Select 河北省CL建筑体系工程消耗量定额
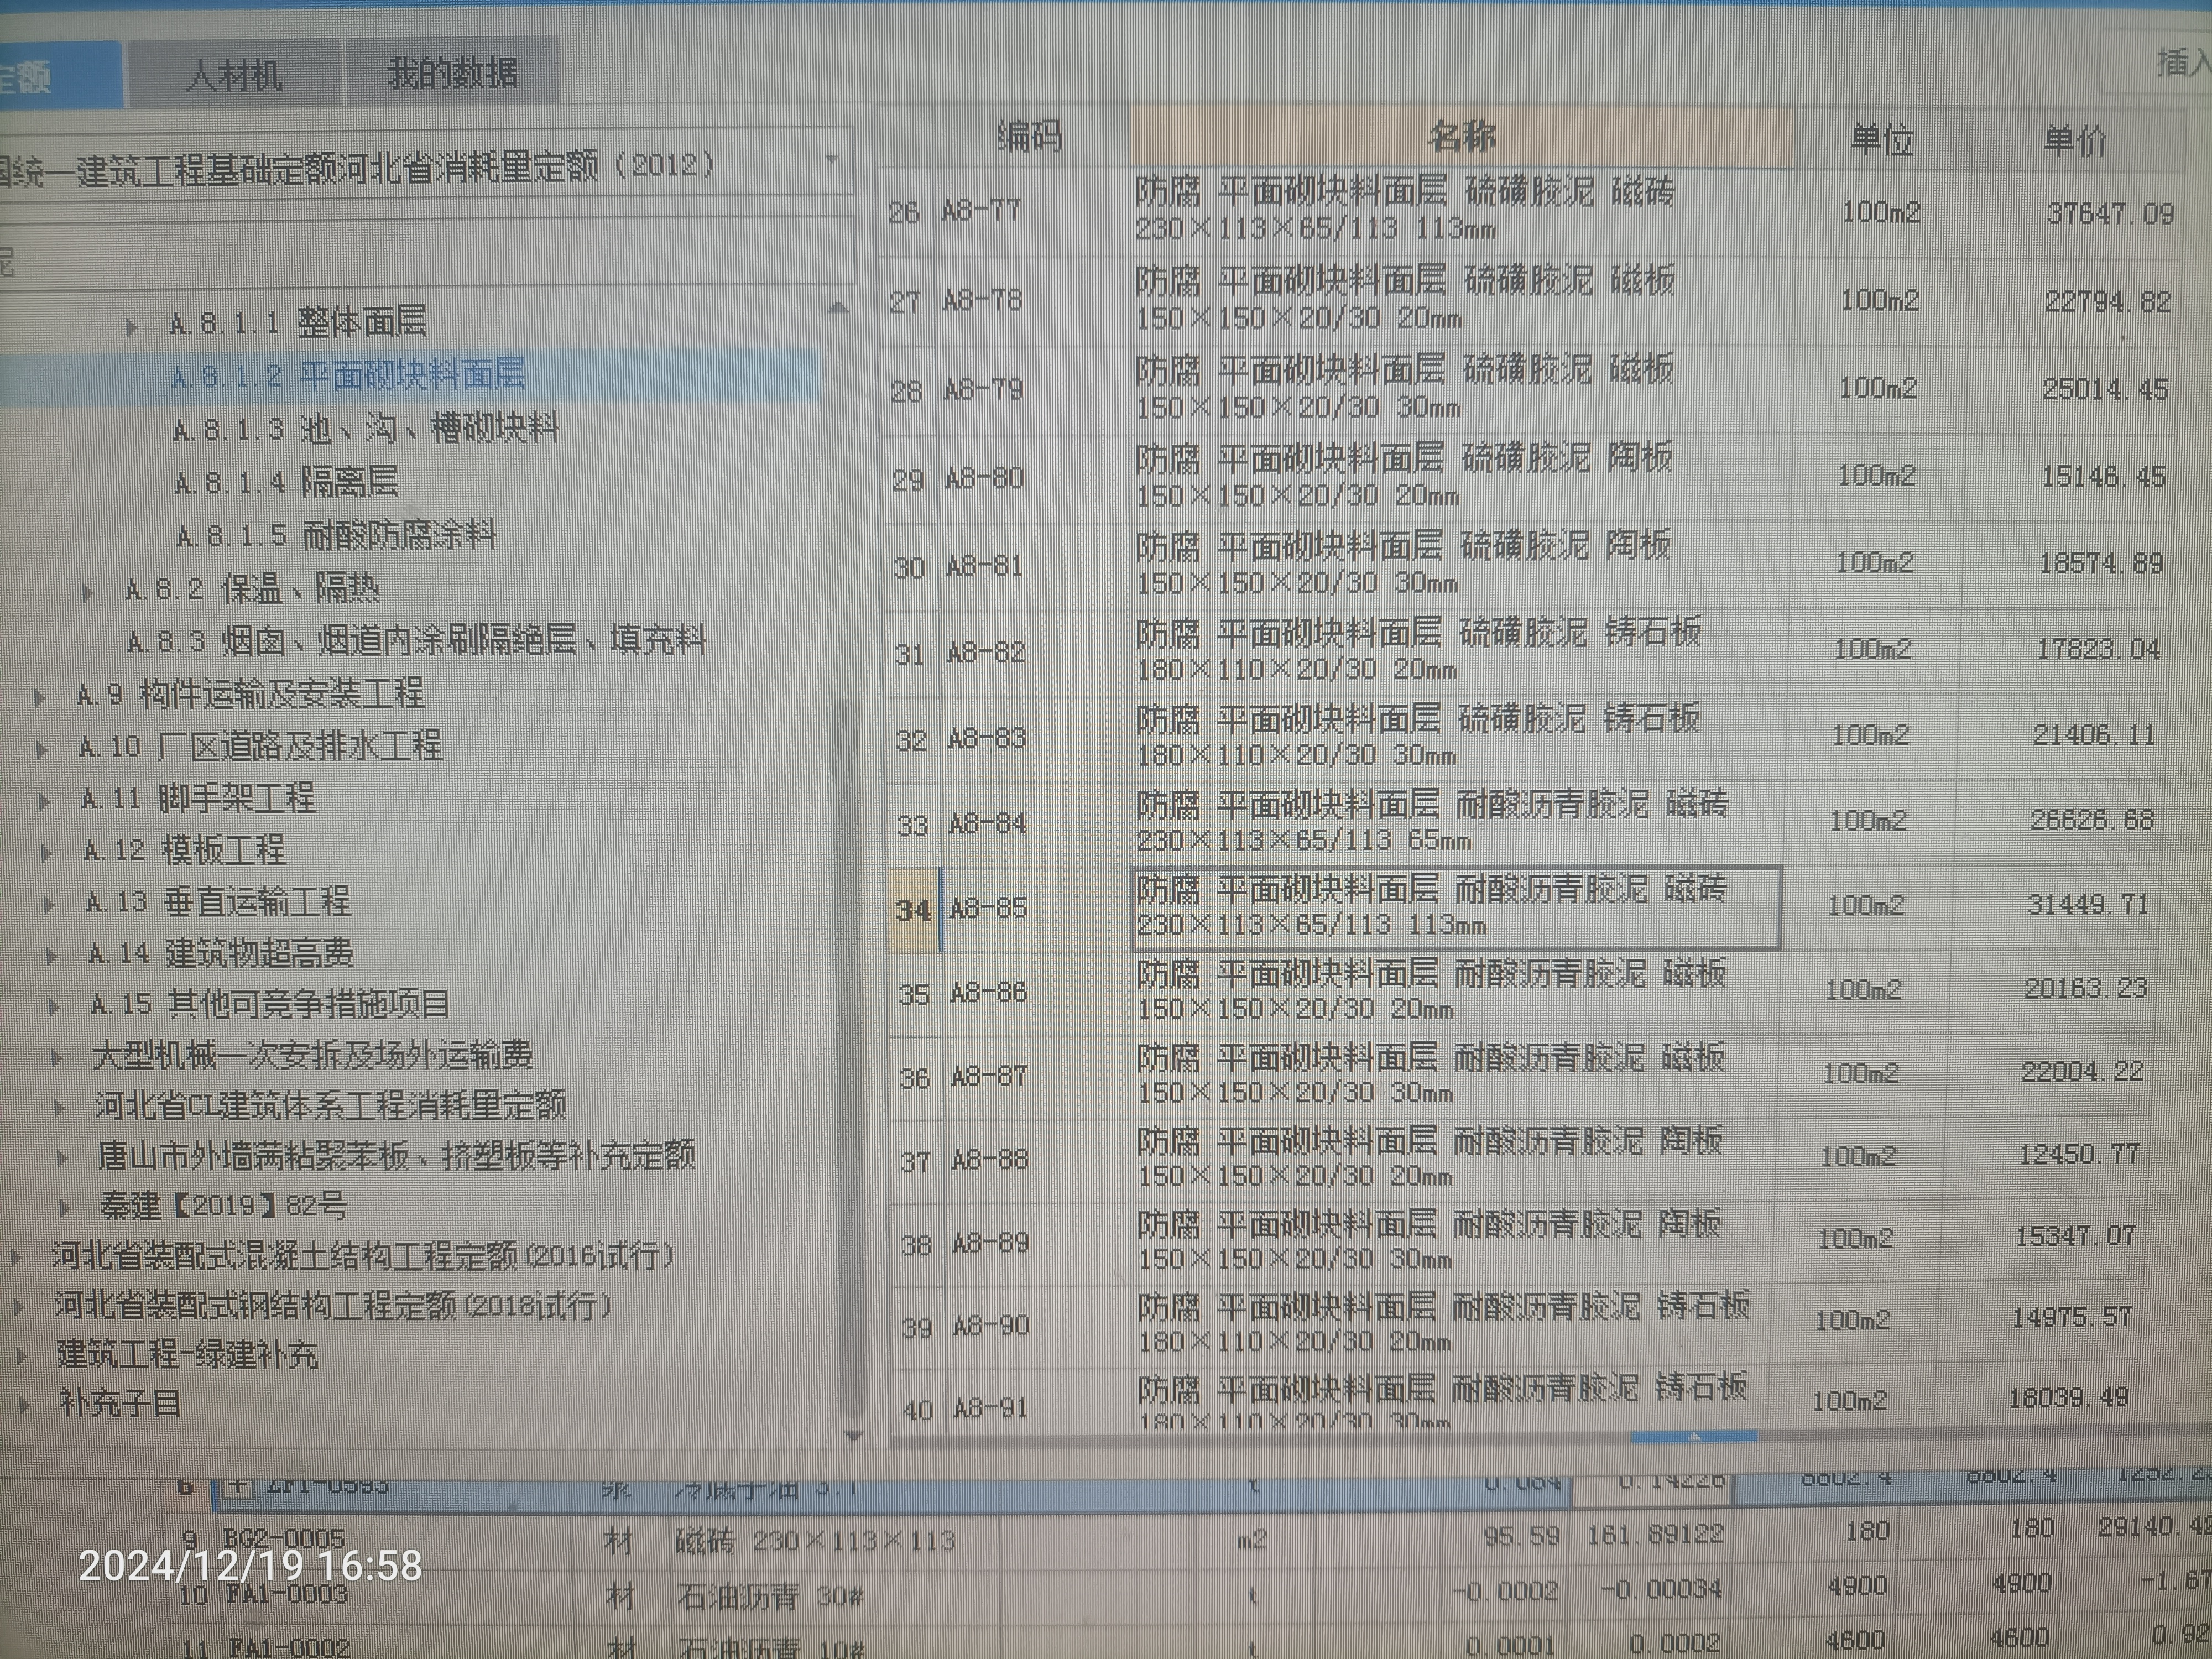Viewport: 2212px width, 1659px height. pos(331,1105)
